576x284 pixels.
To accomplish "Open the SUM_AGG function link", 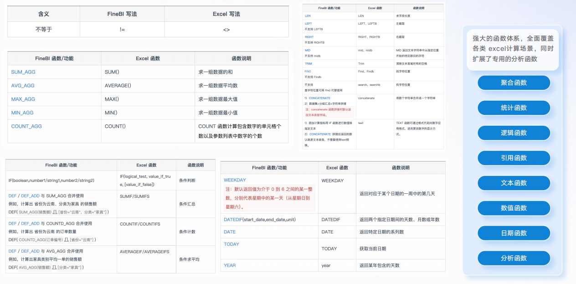I will [23, 72].
